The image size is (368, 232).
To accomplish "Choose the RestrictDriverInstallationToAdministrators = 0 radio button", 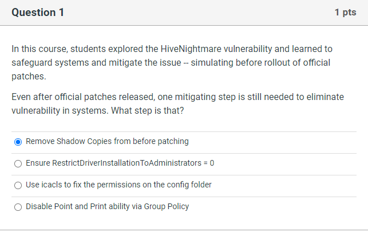I will tap(18, 163).
